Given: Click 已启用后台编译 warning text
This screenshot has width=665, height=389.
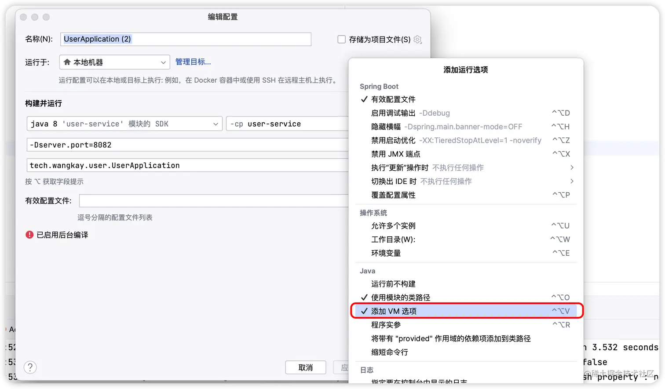Looking at the screenshot, I should (x=62, y=235).
